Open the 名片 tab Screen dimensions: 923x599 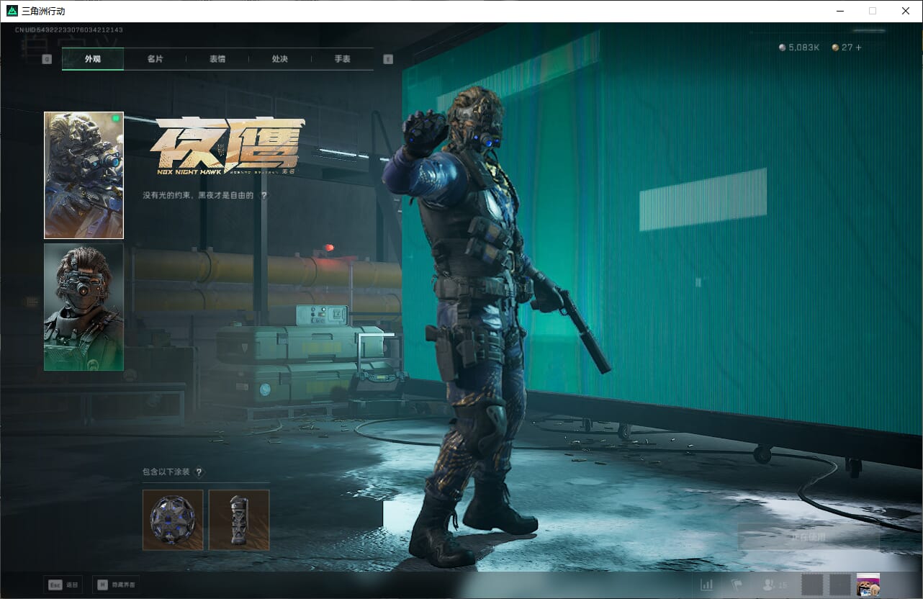point(155,59)
